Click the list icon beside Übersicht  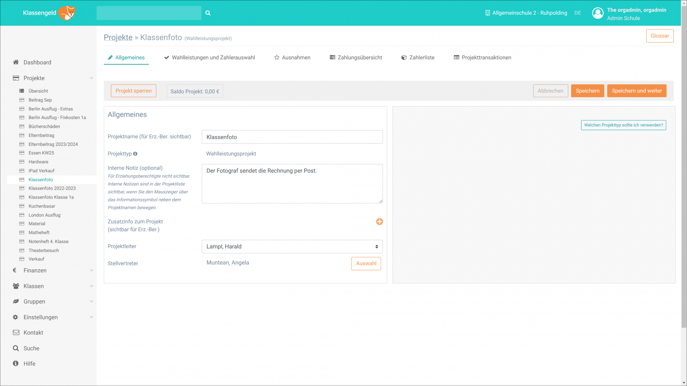[22, 91]
